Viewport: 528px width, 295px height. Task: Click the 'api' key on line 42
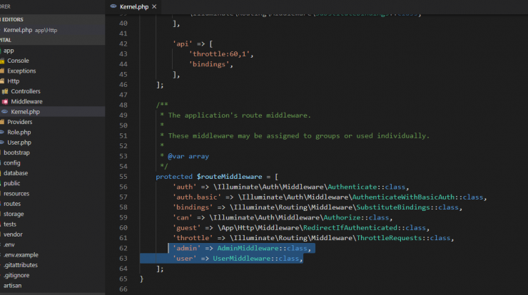coord(183,43)
